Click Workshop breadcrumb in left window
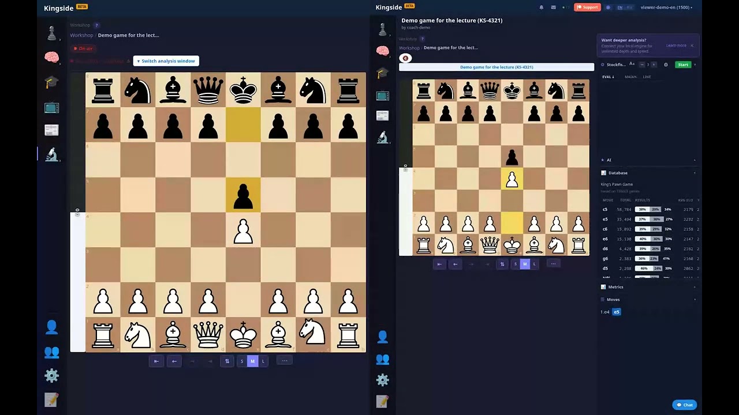The height and width of the screenshot is (415, 739). click(81, 35)
